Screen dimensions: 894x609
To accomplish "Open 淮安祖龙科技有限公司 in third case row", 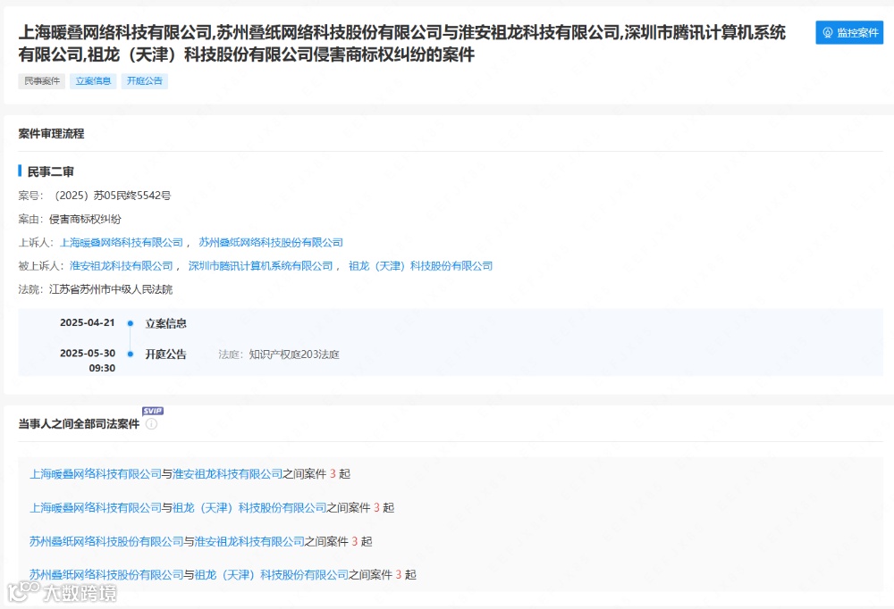I will pyautogui.click(x=249, y=541).
